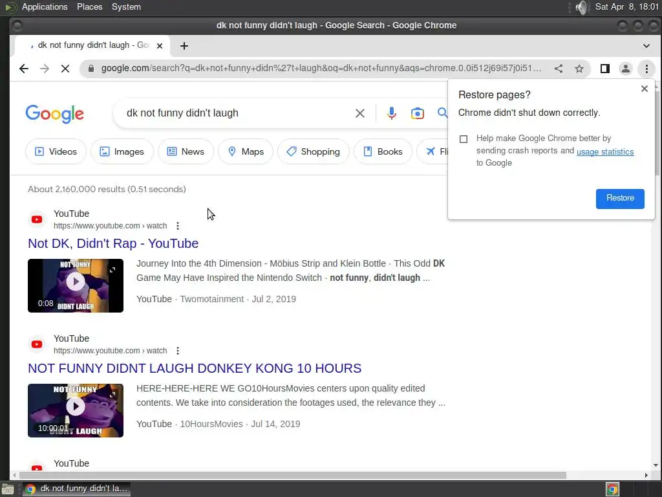Viewport: 662px width, 497px height.
Task: Click the address bar URL
Action: 321,69
